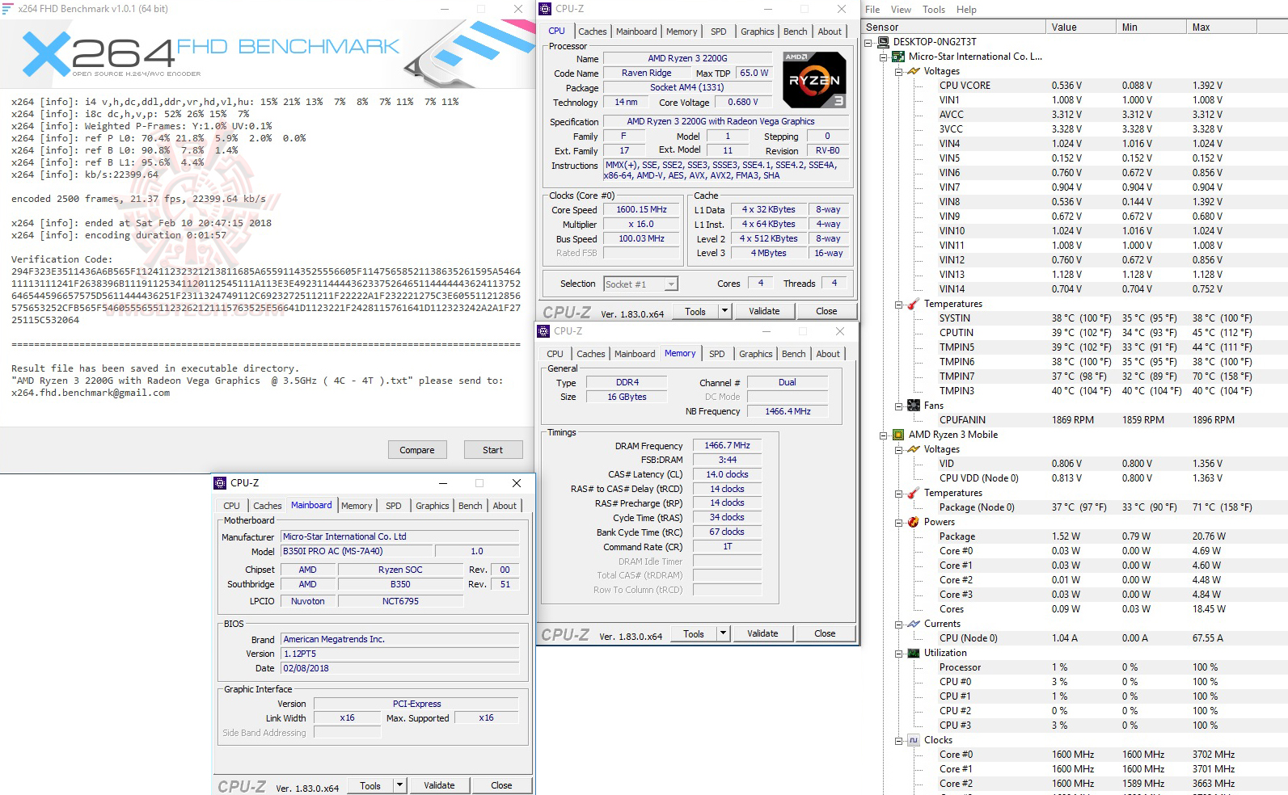Collapse the Utilization group
Viewport: 1288px width, 795px height.
click(x=899, y=654)
